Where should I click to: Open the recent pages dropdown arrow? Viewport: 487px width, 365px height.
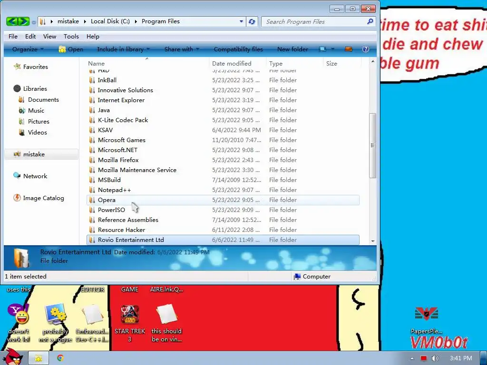click(34, 22)
